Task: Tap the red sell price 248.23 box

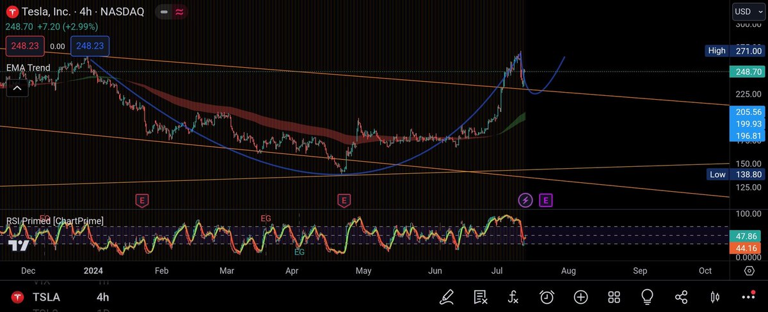Action: click(x=26, y=46)
